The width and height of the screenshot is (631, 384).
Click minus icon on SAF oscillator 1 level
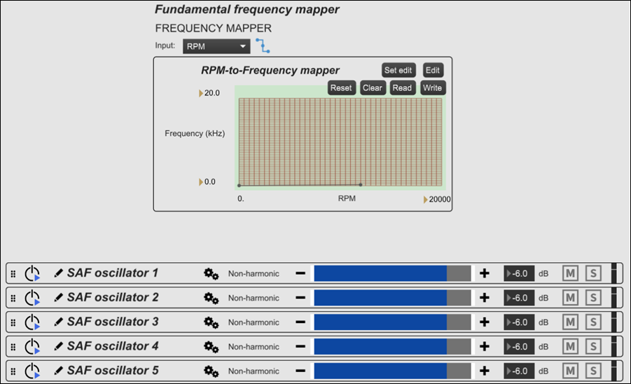[x=300, y=273]
